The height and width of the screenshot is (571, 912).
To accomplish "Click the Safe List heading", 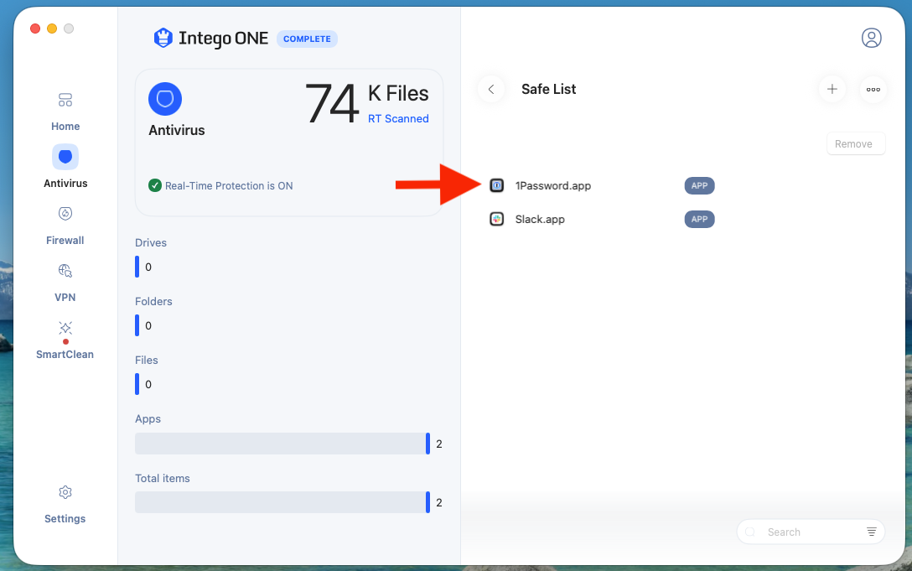I will [x=548, y=89].
